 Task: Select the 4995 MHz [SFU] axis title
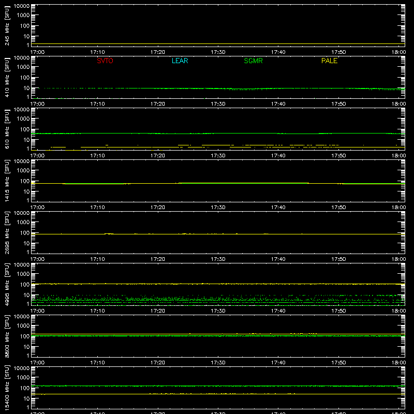tap(7, 284)
